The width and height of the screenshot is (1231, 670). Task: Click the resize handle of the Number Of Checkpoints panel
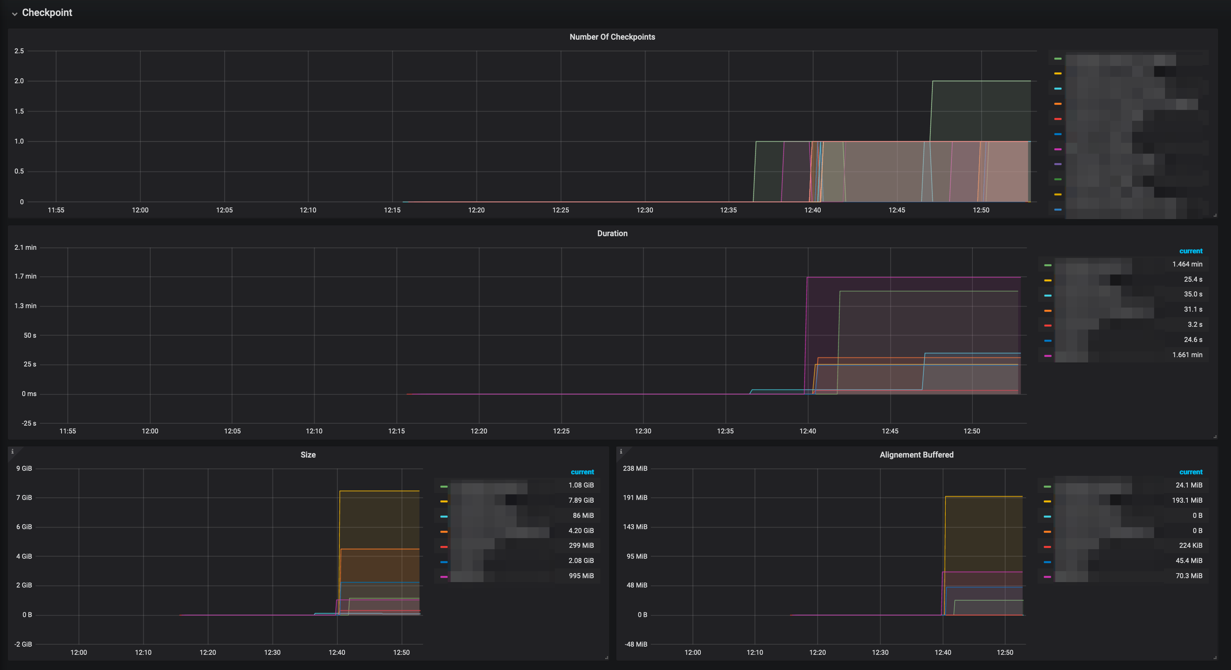click(1215, 216)
